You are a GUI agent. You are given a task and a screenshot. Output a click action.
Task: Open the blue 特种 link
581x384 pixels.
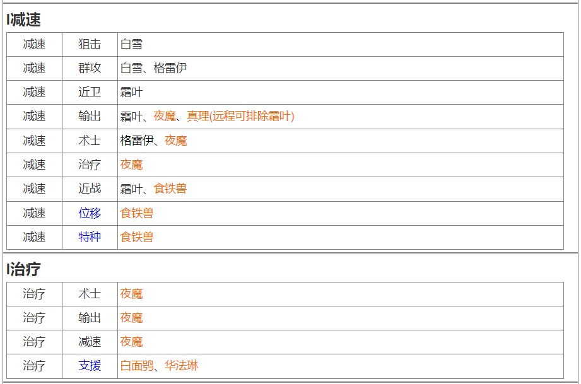[x=90, y=237]
